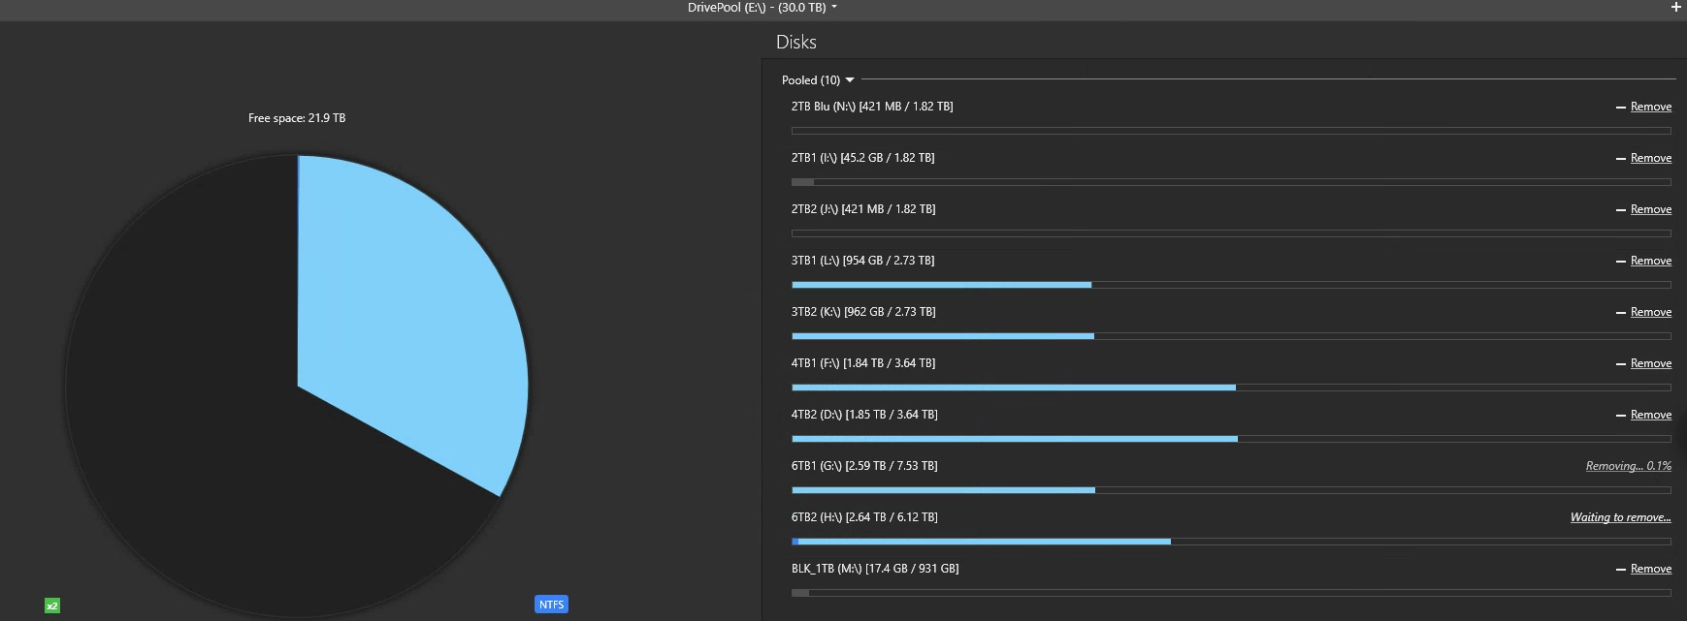Remove the 3TB2 (K:\) disk

click(x=1650, y=312)
